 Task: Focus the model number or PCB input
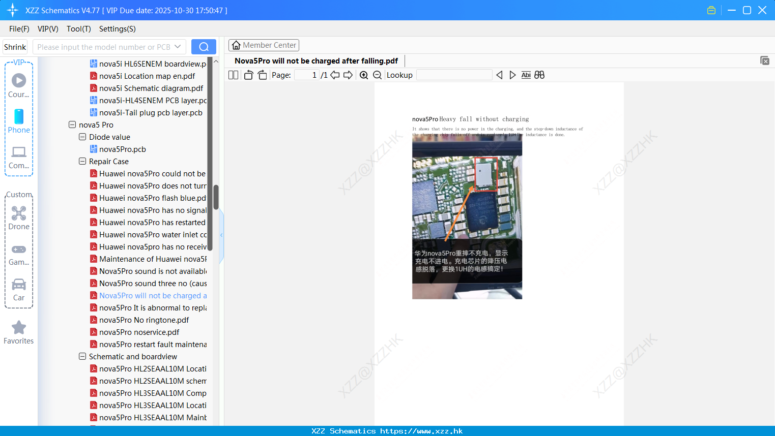click(104, 47)
